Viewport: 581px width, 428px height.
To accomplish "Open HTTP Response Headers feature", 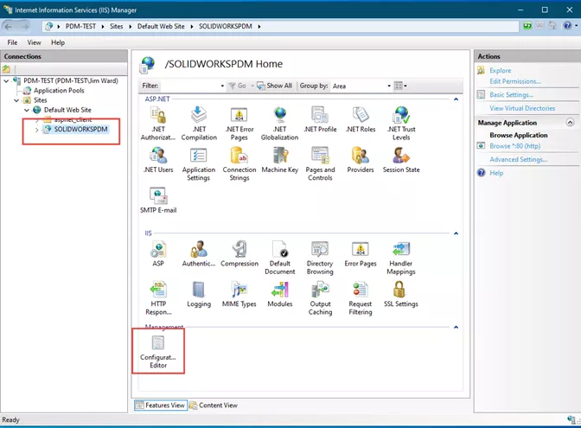I will 158,298.
